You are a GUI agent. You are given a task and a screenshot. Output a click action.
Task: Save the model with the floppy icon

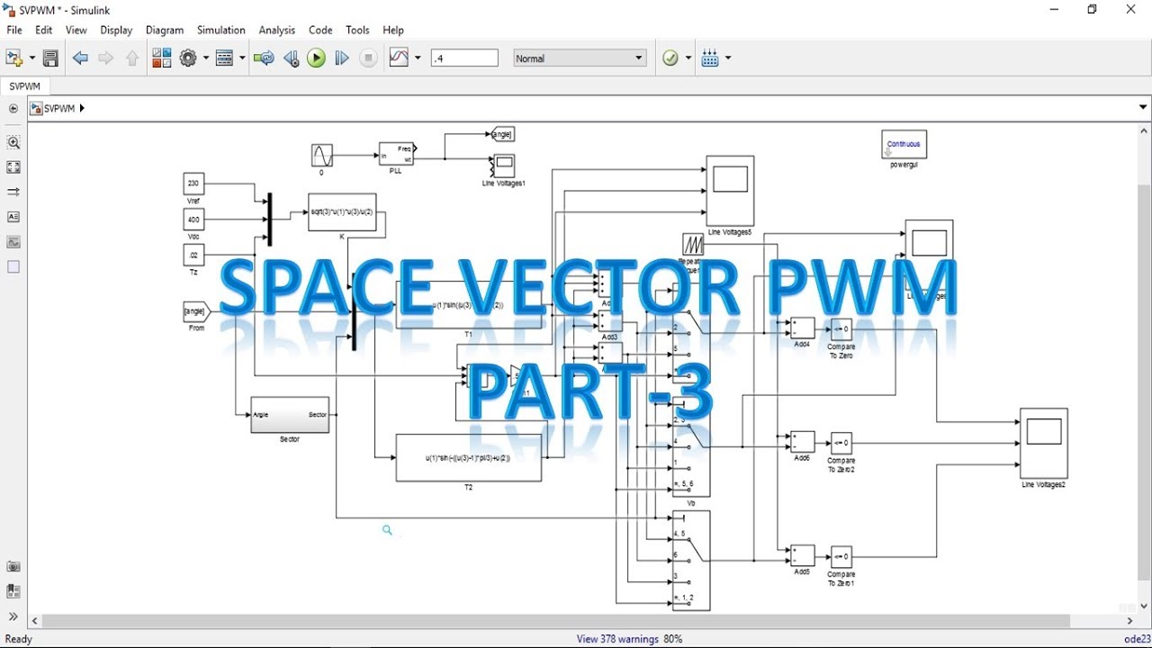tap(50, 58)
